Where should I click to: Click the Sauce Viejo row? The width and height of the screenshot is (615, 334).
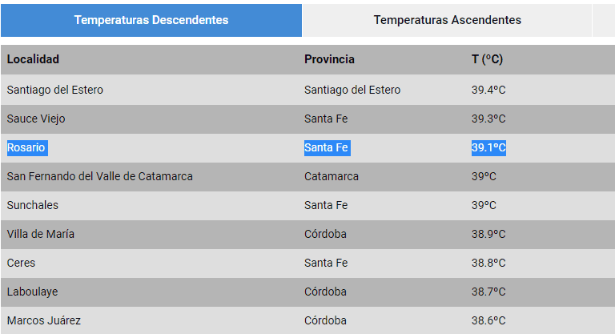(x=36, y=119)
